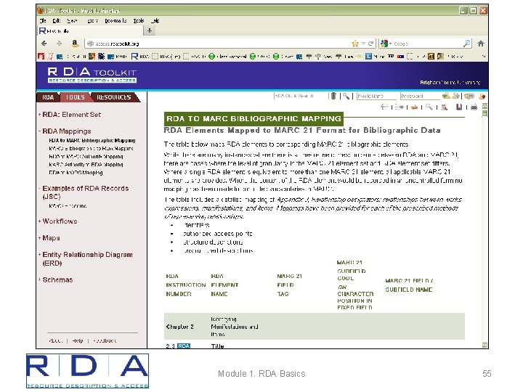Open the address bar history dropdown arrow
The width and height of the screenshot is (523, 392).
tap(364, 44)
